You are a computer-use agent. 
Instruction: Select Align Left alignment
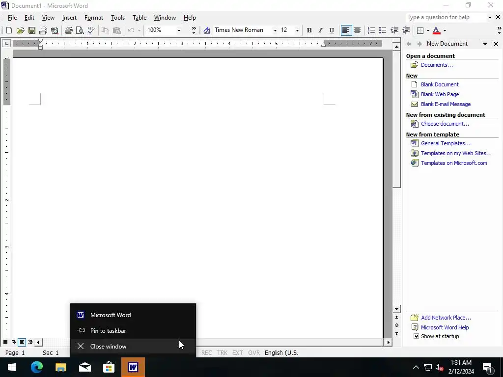point(346,30)
